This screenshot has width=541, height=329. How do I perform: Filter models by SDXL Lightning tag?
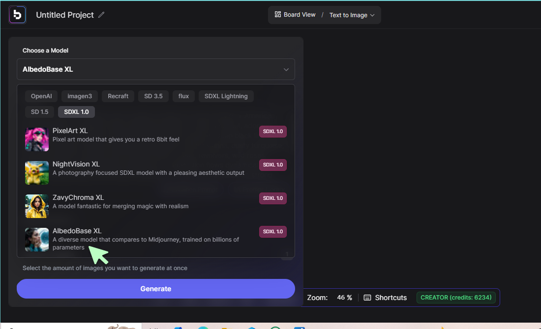click(226, 96)
